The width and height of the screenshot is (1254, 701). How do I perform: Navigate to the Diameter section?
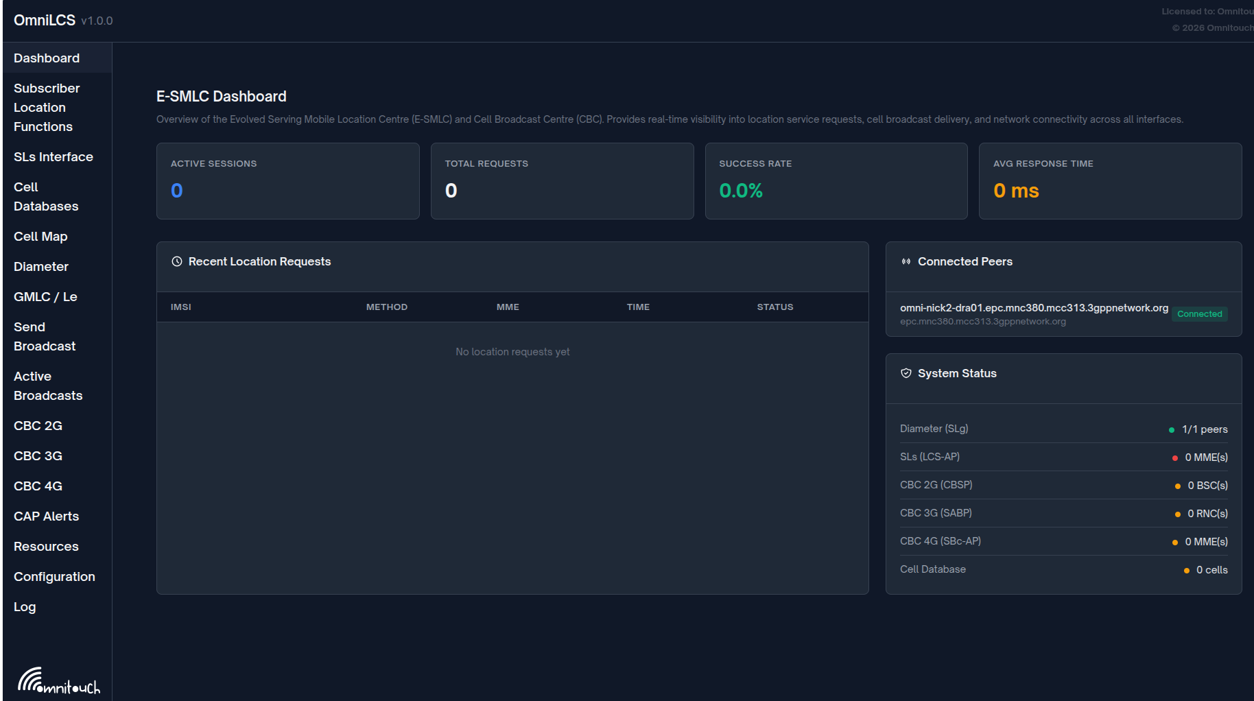tap(40, 266)
